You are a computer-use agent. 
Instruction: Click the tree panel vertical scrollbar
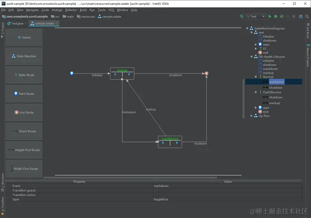click(243, 99)
